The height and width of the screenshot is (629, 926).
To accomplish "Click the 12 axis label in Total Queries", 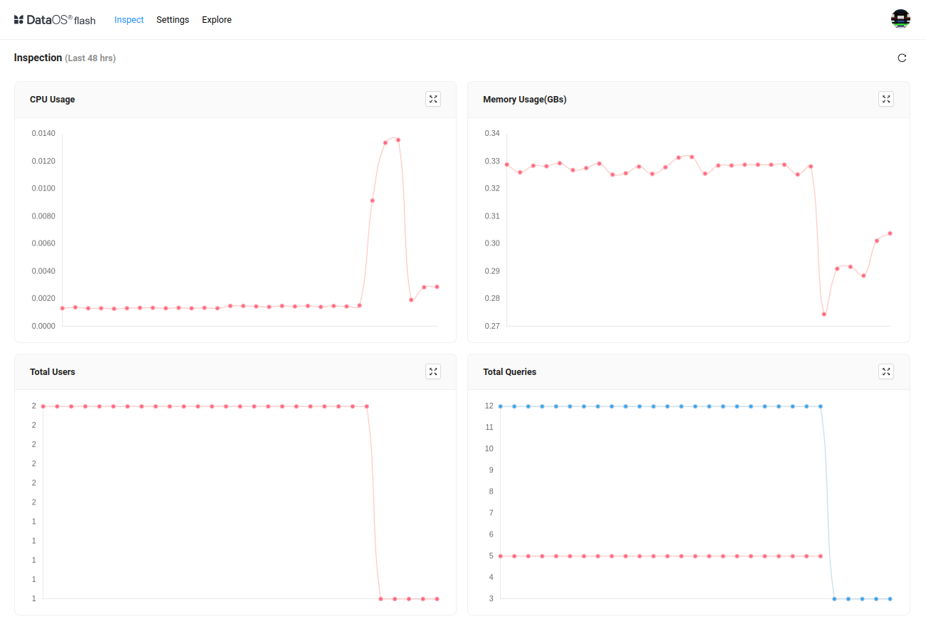I will pos(489,406).
